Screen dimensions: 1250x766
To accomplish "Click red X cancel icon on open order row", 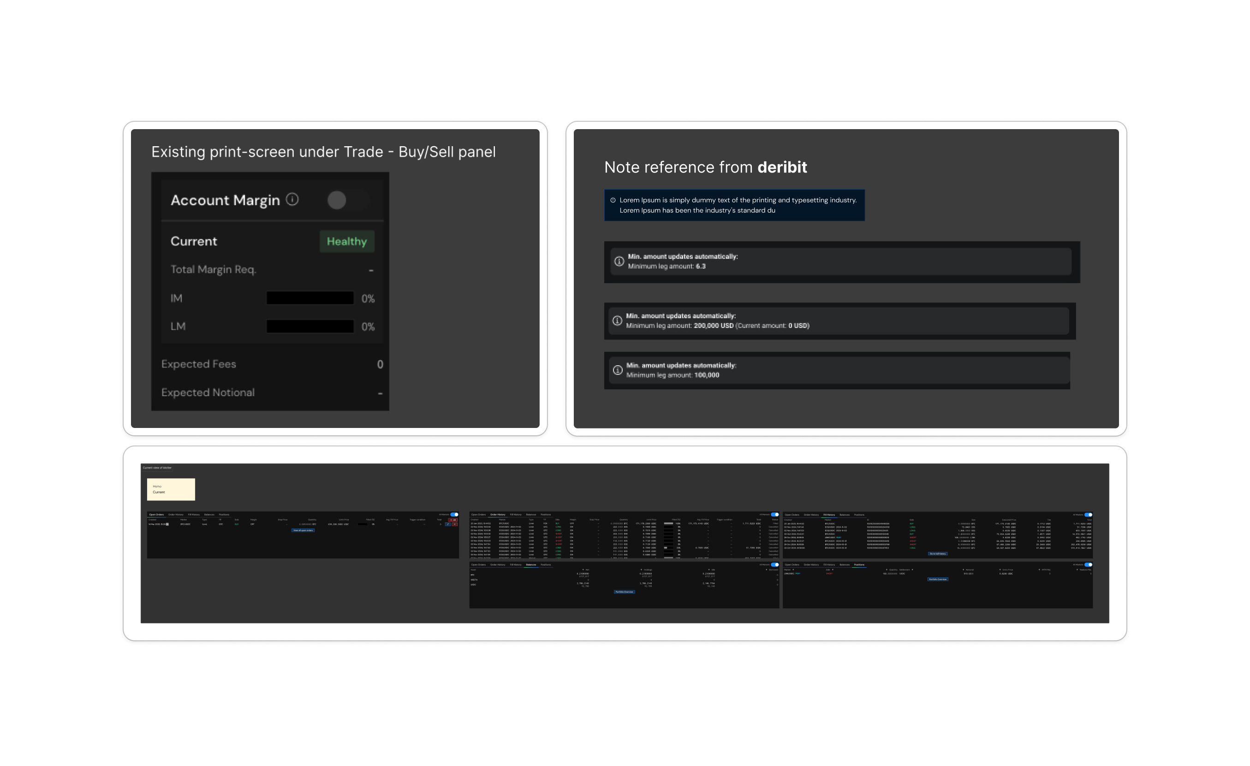I will (454, 524).
